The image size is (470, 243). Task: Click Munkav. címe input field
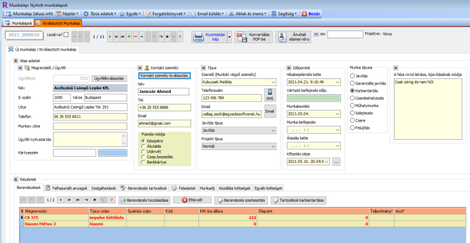pyautogui.click(x=90, y=126)
